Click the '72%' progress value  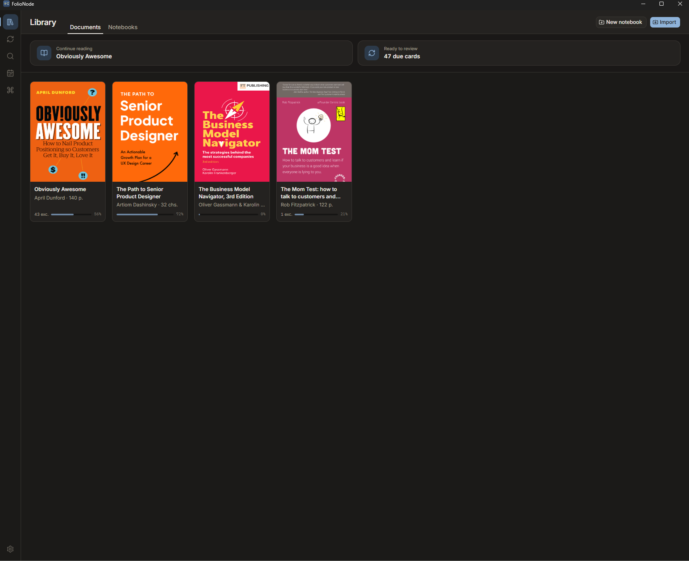[x=180, y=214]
